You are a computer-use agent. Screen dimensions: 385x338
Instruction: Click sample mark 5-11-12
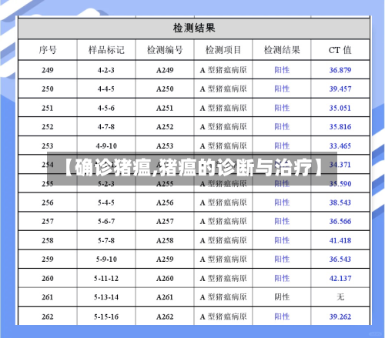pyautogui.click(x=106, y=278)
